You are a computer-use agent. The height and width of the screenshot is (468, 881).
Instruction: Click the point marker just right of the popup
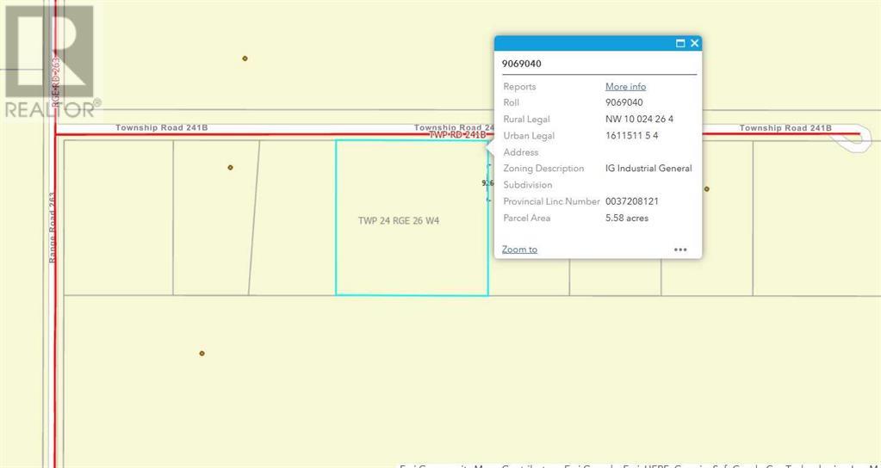[707, 188]
